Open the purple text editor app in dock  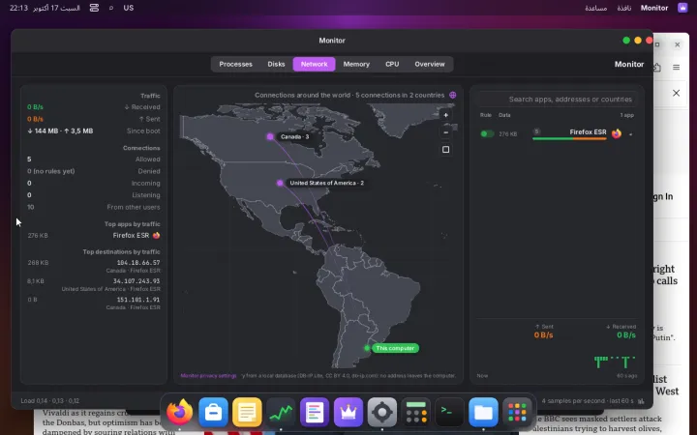pos(315,413)
